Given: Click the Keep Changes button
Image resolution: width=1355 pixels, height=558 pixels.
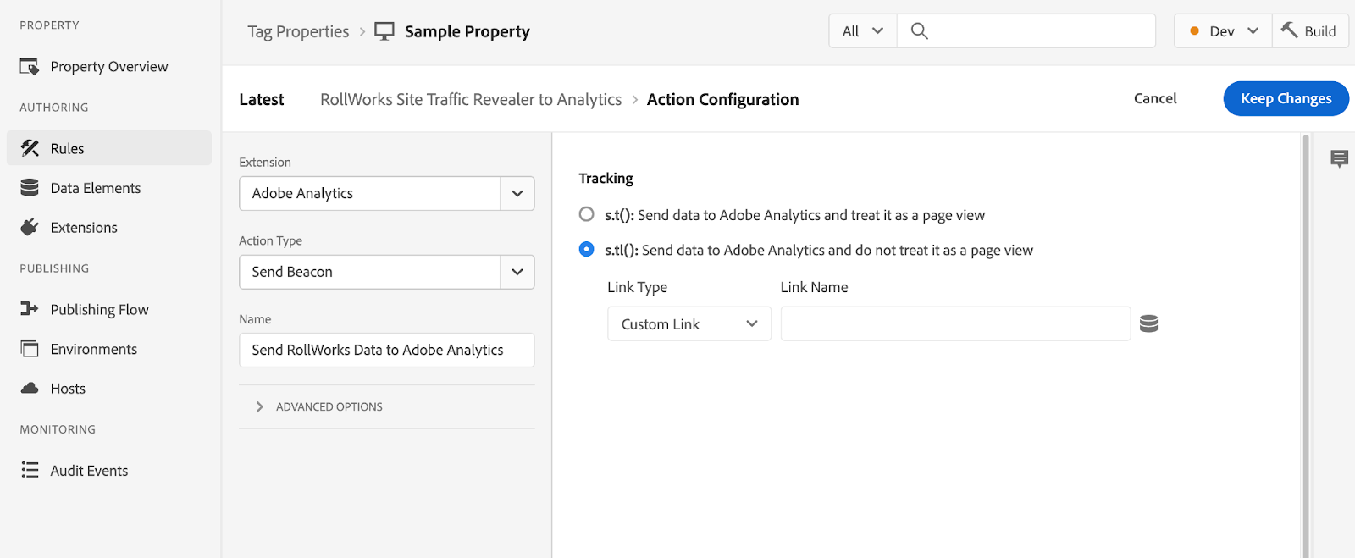Looking at the screenshot, I should 1286,98.
